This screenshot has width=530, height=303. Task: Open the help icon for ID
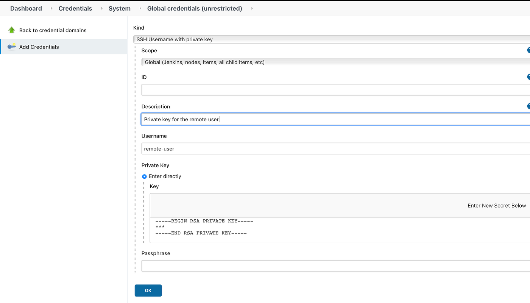click(529, 77)
